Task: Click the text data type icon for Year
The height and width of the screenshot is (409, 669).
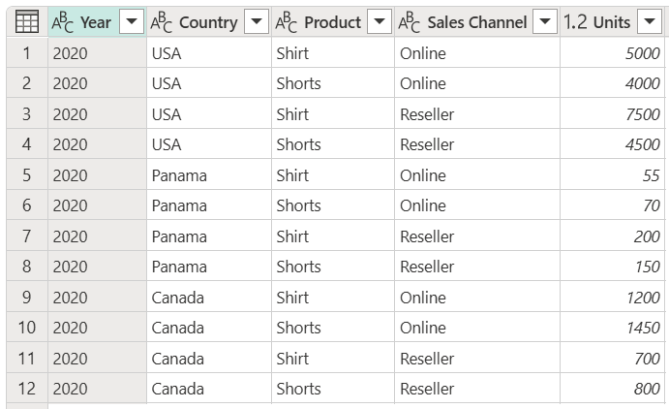Action: click(63, 21)
